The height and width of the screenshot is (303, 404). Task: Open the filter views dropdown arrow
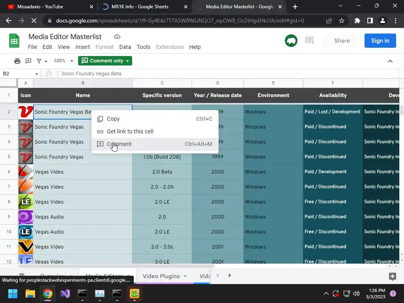coord(46,61)
